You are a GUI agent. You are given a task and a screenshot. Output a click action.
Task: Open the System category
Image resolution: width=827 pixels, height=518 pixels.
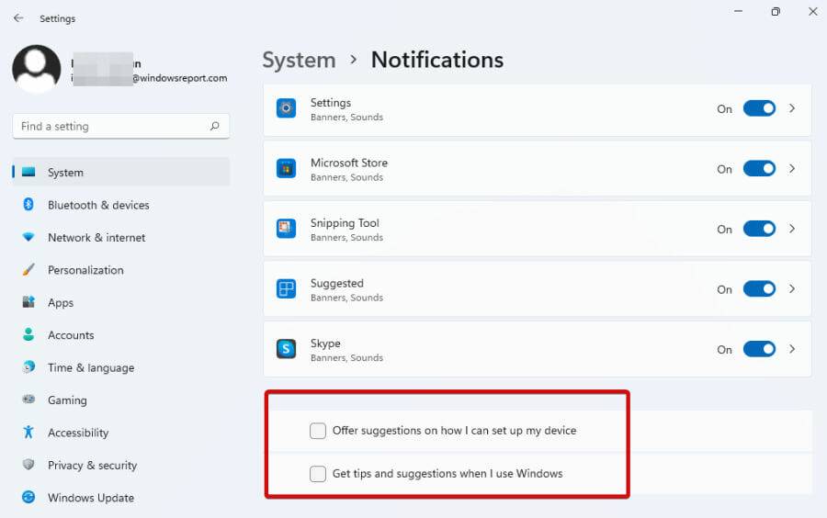tap(121, 172)
